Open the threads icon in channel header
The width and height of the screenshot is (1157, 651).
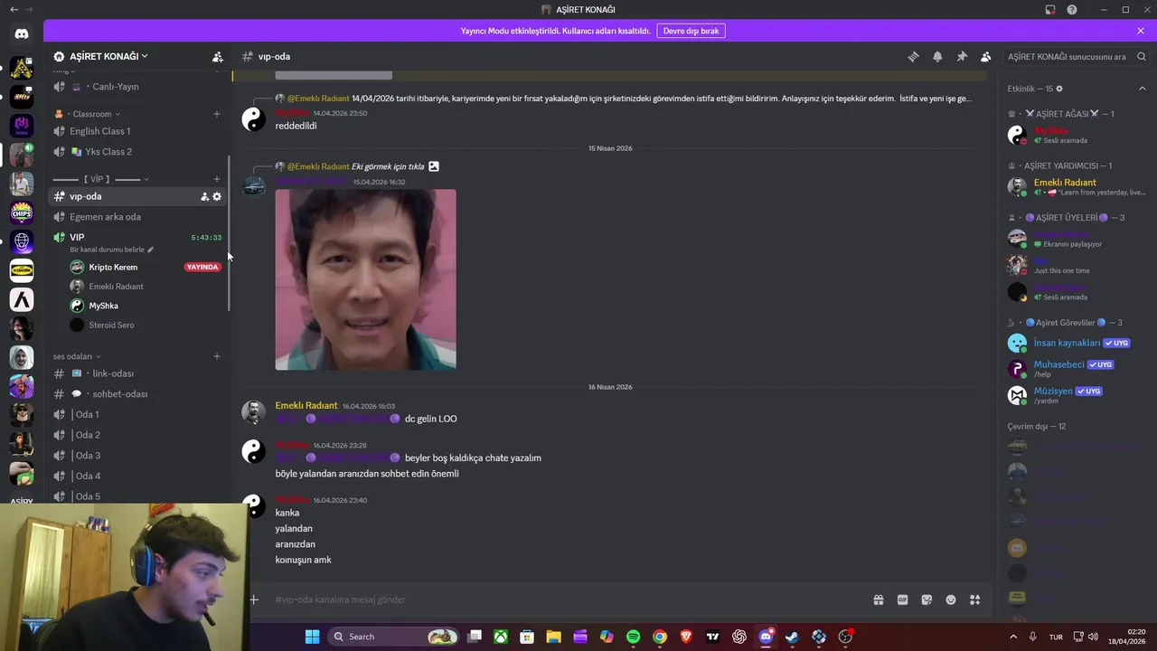913,56
